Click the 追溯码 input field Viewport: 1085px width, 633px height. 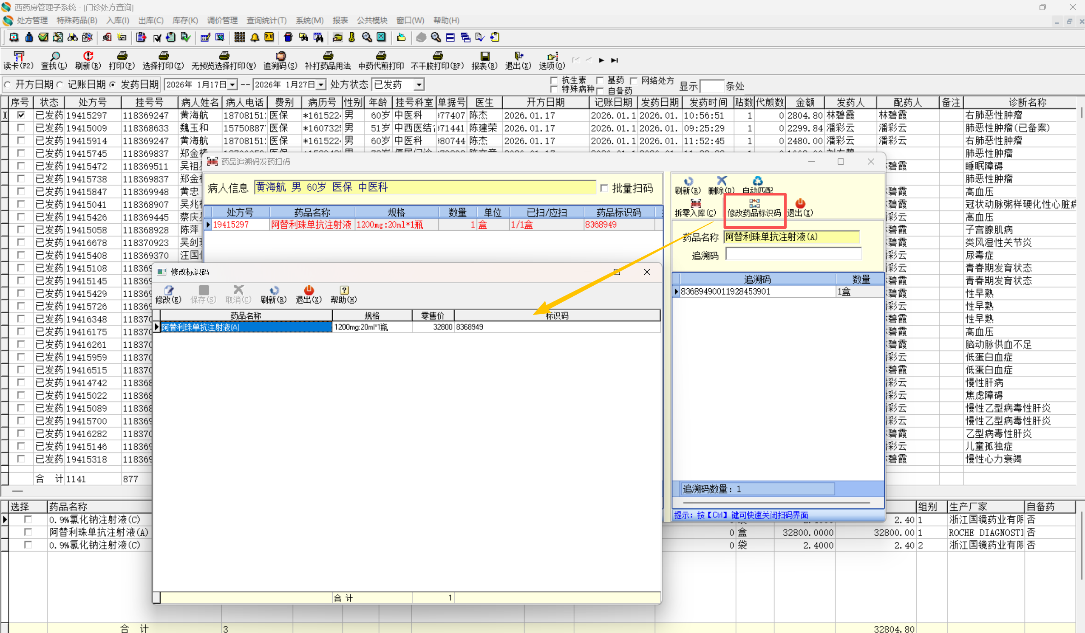(x=793, y=255)
